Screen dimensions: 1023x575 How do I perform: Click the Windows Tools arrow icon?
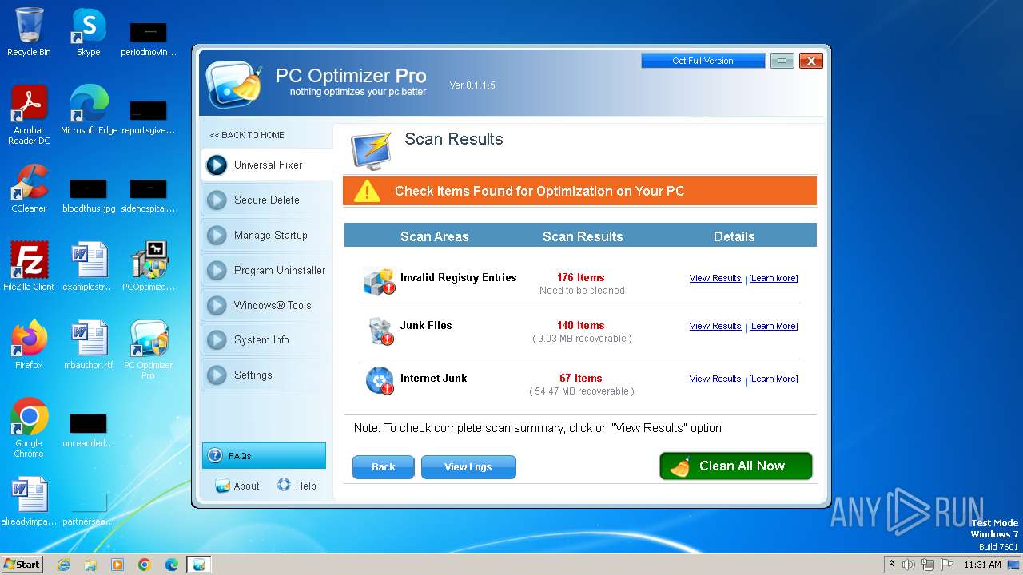click(217, 305)
